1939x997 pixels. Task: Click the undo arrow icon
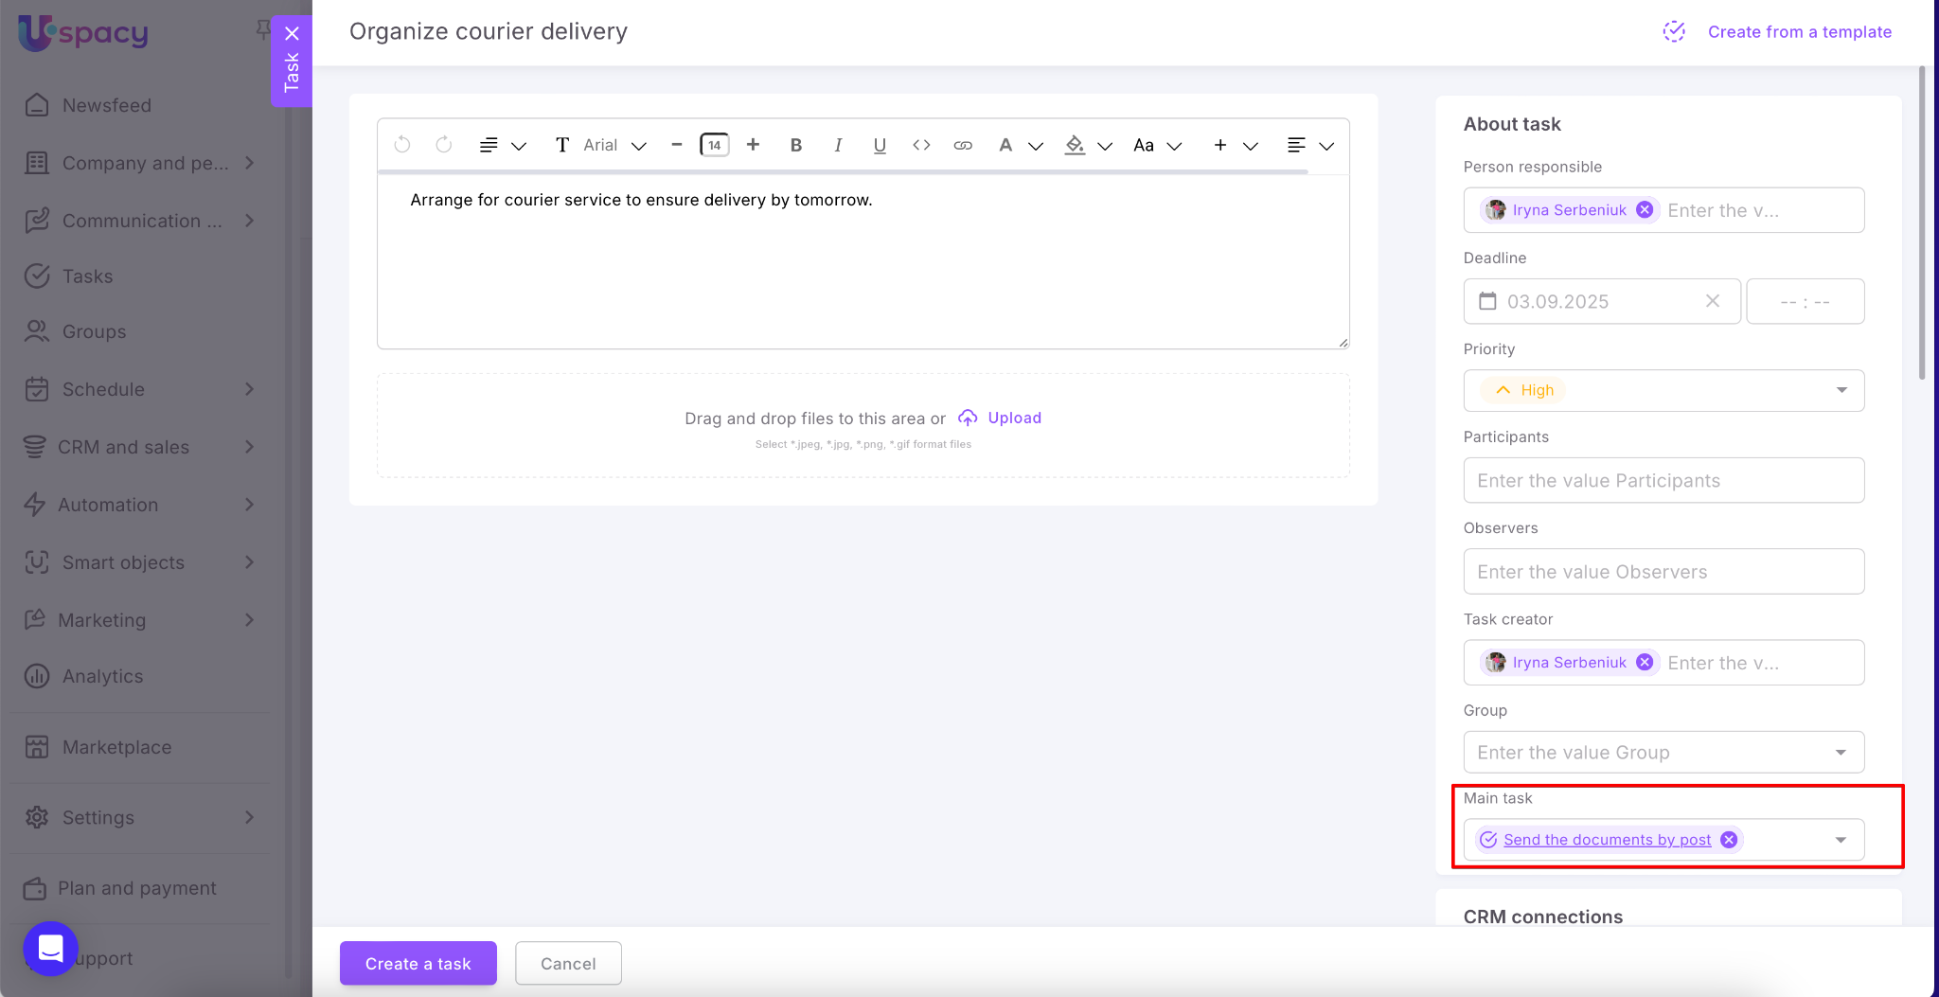click(x=402, y=145)
